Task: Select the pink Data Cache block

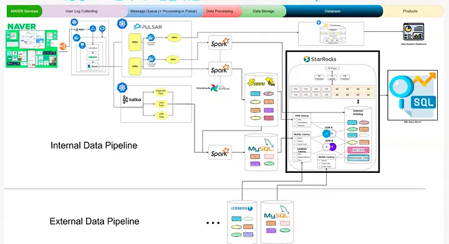Action: click(x=358, y=150)
